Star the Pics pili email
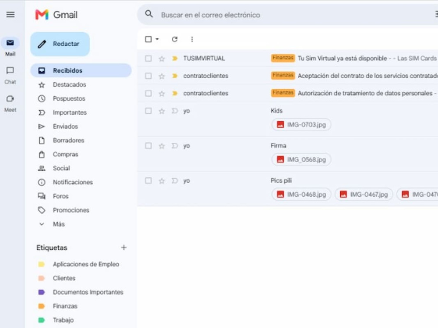 pyautogui.click(x=162, y=181)
